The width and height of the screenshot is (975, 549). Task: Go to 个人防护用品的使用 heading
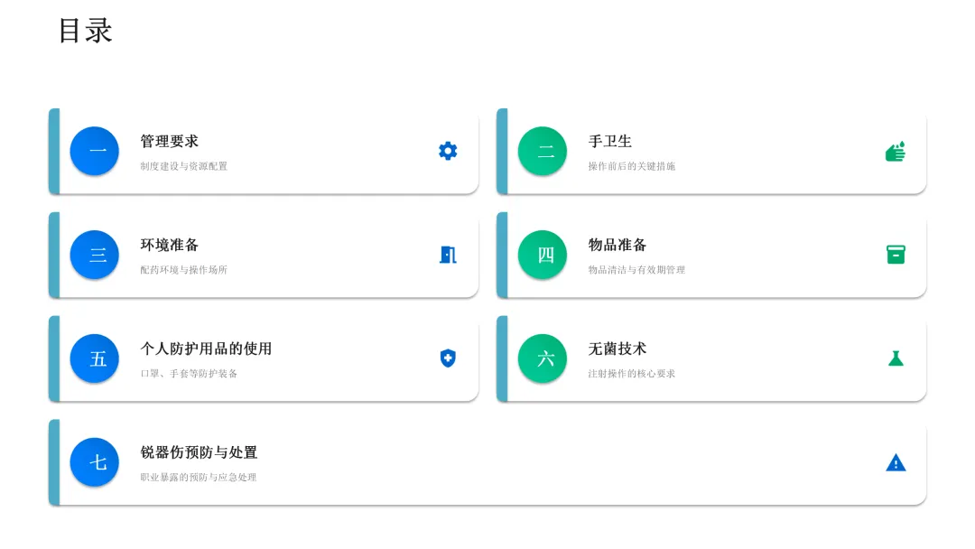tap(206, 349)
